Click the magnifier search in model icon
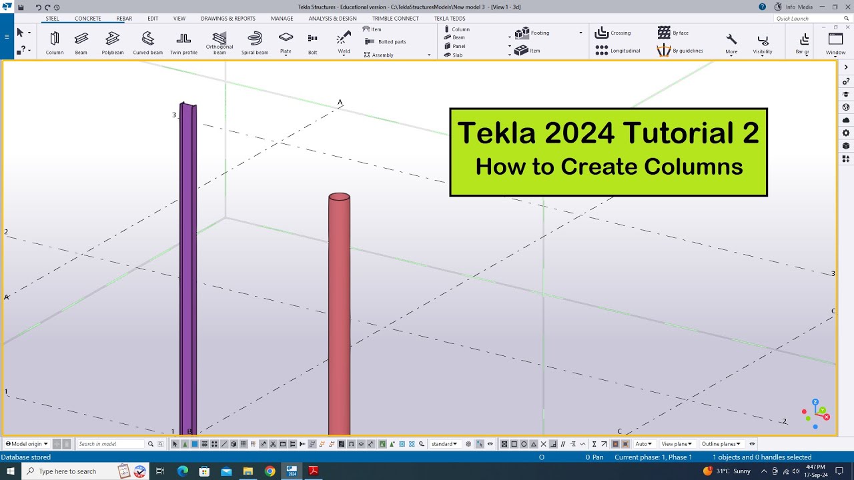 point(151,444)
